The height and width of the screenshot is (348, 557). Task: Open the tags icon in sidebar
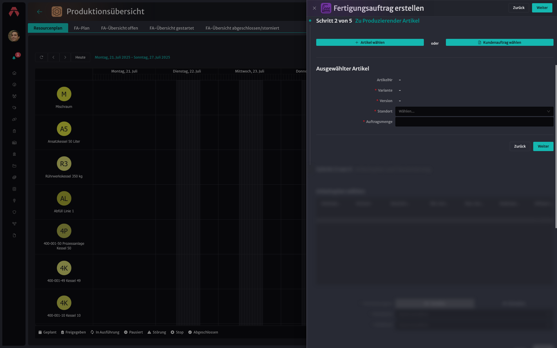(x=14, y=108)
